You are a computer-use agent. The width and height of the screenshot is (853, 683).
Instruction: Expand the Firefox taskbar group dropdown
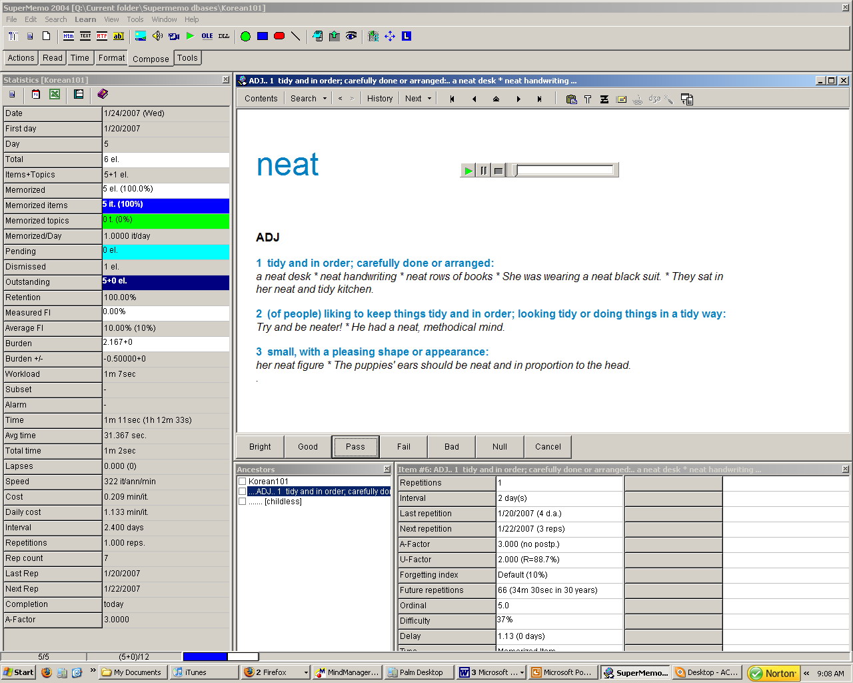click(306, 672)
